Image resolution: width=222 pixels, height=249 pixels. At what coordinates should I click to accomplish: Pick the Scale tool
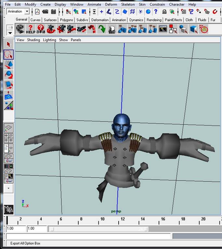tap(9, 85)
